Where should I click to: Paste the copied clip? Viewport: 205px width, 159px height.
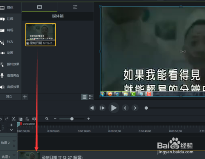27,119
